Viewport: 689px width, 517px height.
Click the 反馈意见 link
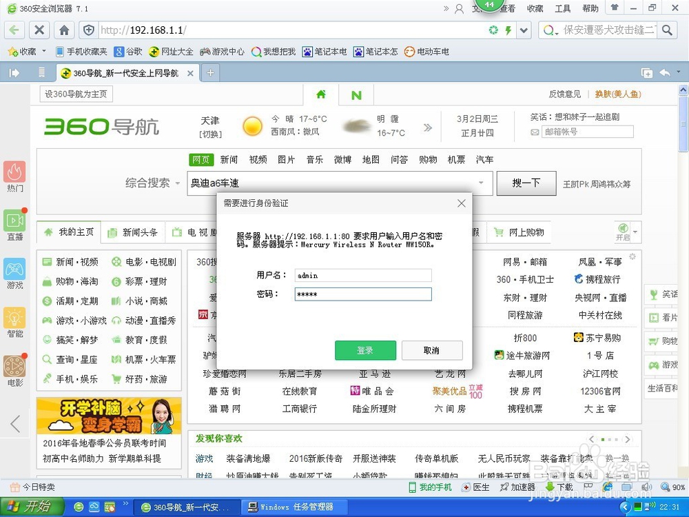(x=565, y=94)
